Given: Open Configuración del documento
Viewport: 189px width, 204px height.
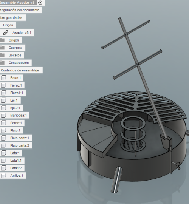Looking at the screenshot, I should pyautogui.click(x=20, y=10).
